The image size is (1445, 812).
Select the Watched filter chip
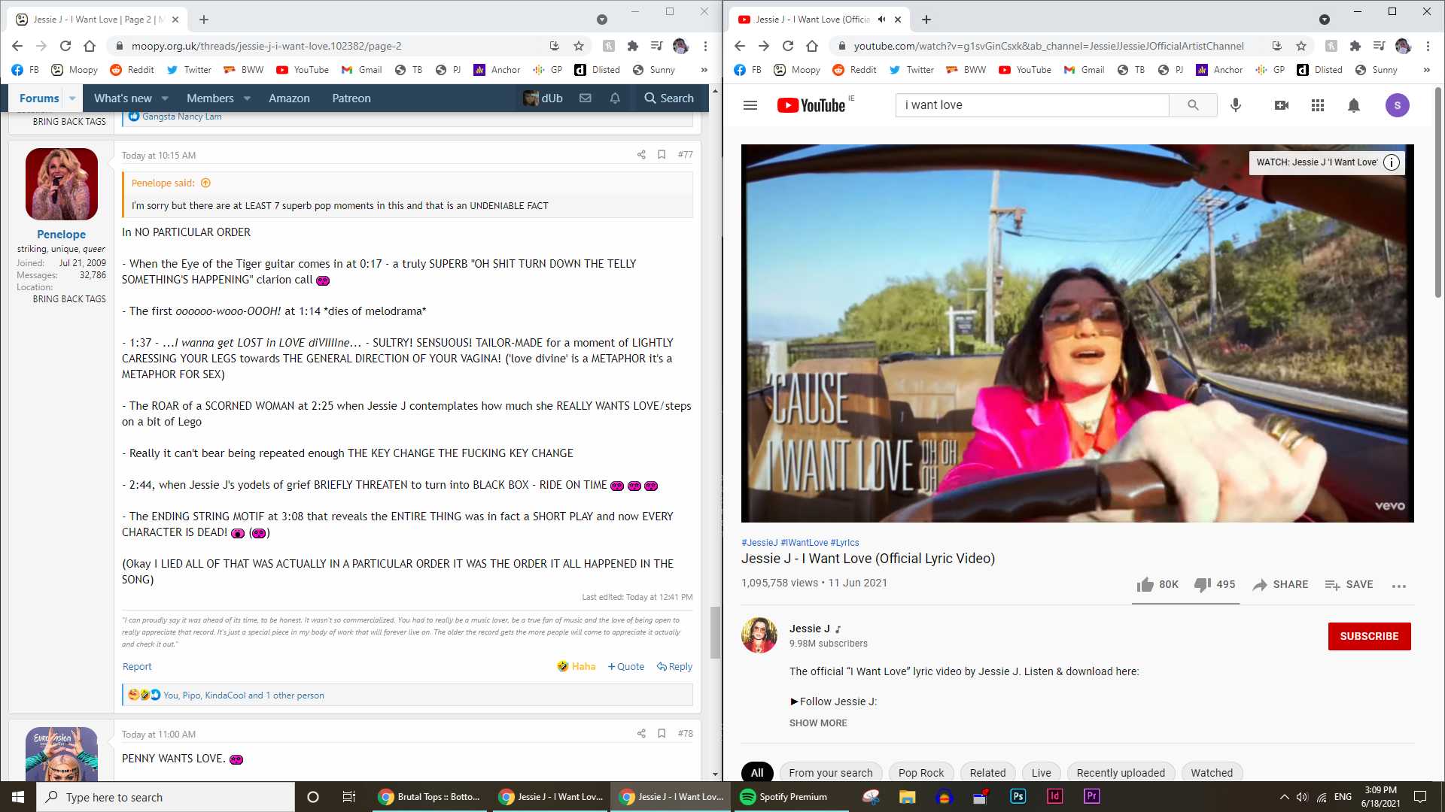[x=1212, y=773]
